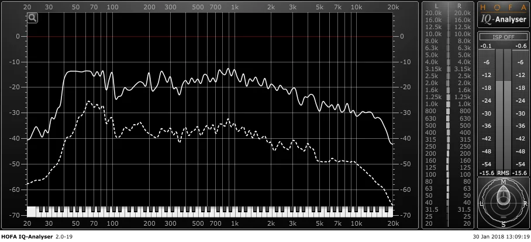
Task: Click the 200 label on the upper frequency axis
Action: coord(149,7)
